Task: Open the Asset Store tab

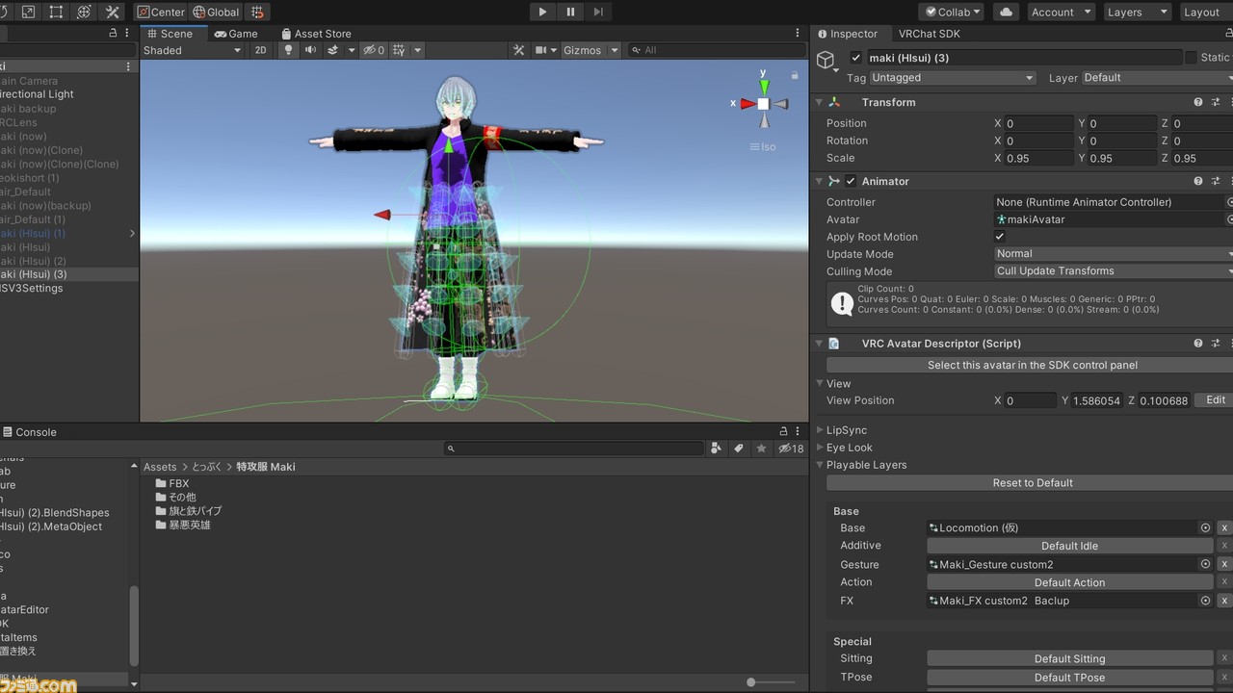Action: 316,34
